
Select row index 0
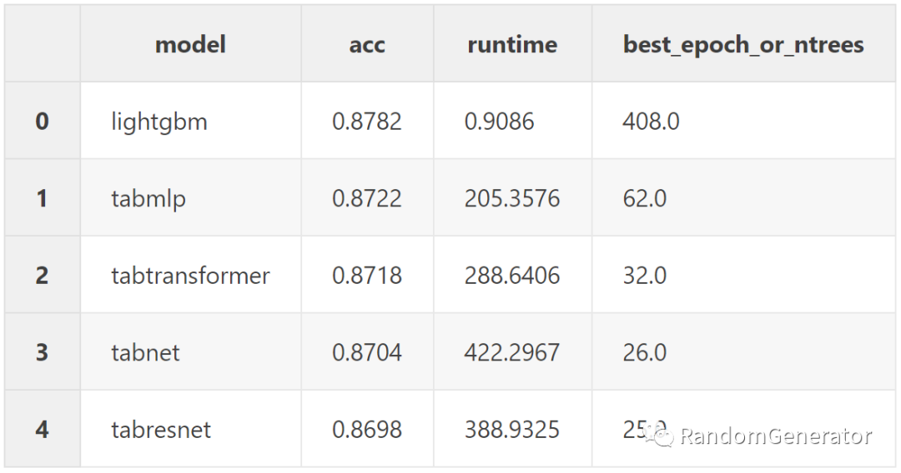tap(42, 122)
